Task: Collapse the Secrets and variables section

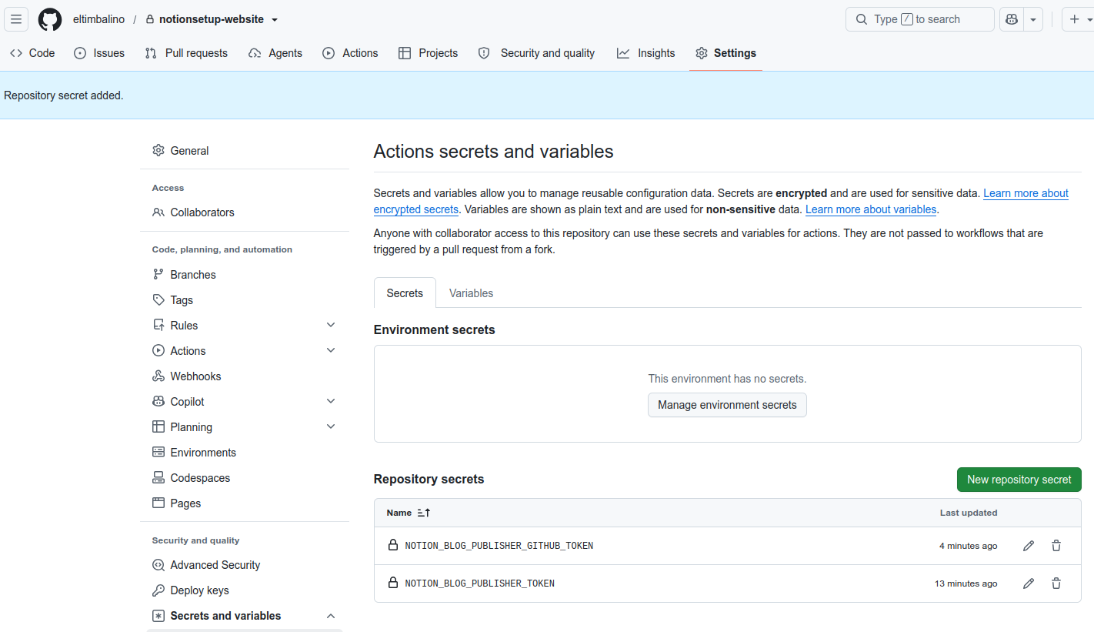Action: [331, 616]
